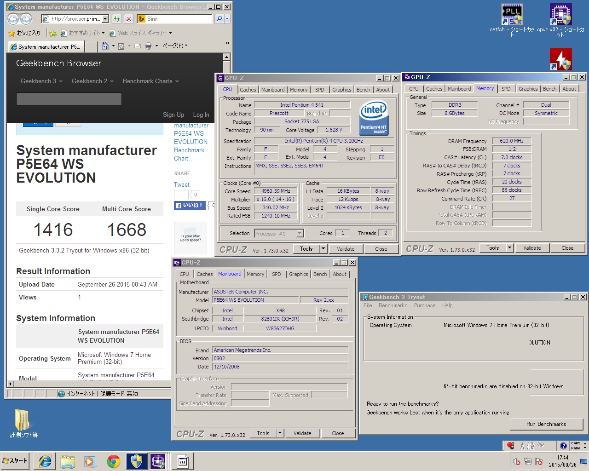Open the recent pages dropdown arrow
This screenshot has height=471, width=589.
pos(36,19)
